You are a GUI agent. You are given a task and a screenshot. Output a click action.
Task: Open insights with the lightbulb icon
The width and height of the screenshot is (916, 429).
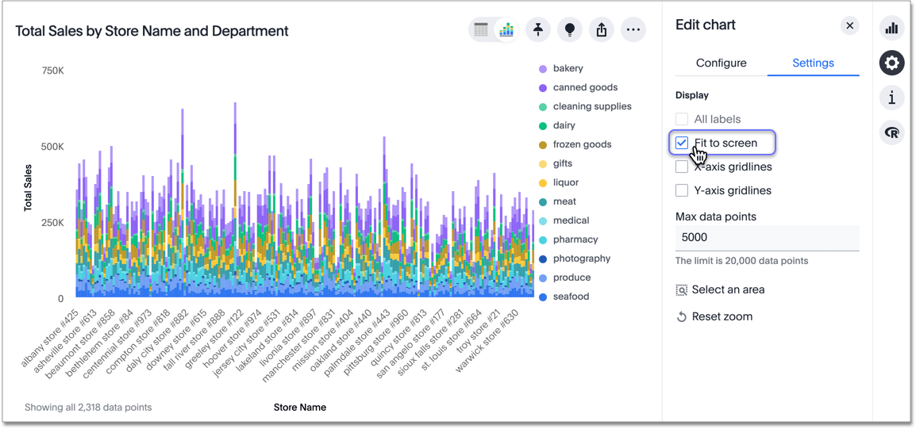point(570,30)
